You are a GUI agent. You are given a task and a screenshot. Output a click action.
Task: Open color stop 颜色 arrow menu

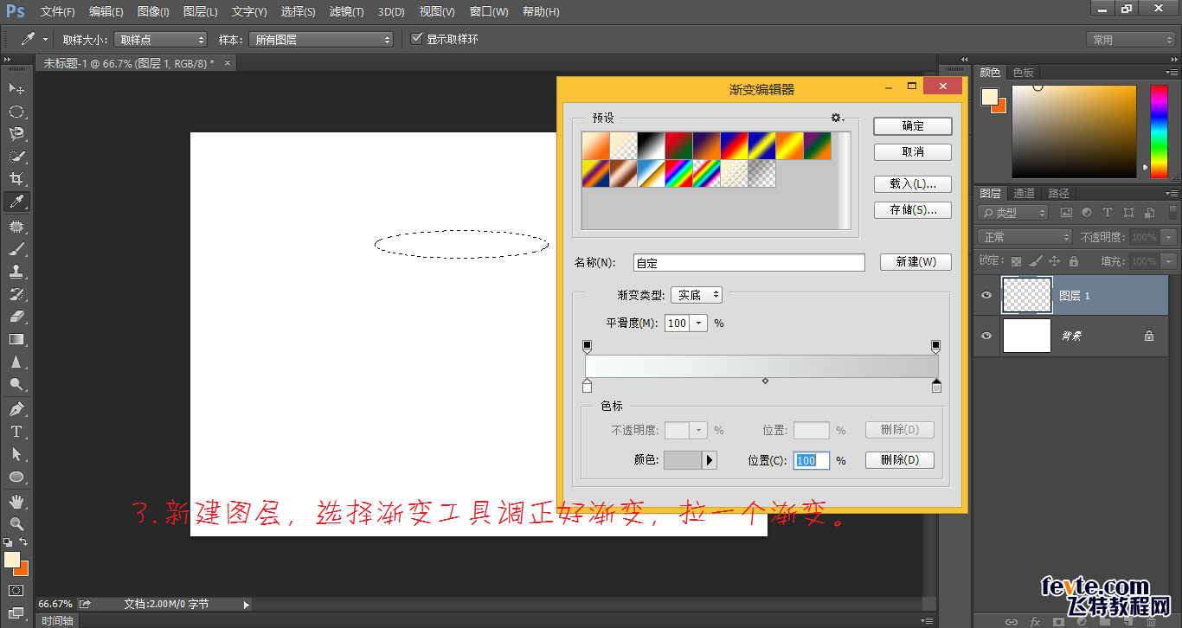pos(710,460)
